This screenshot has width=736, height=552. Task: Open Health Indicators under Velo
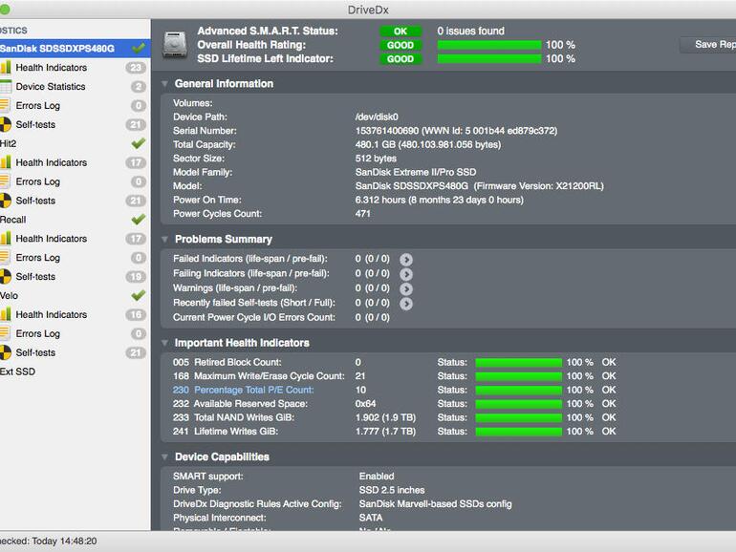tap(76, 315)
